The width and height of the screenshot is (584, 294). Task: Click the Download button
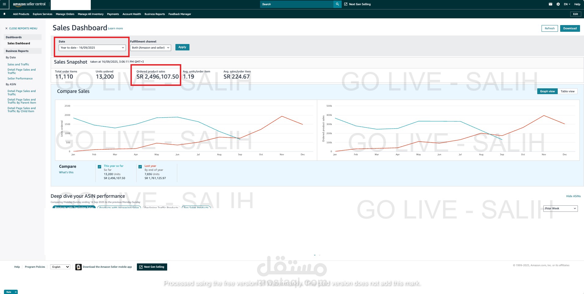pyautogui.click(x=570, y=28)
